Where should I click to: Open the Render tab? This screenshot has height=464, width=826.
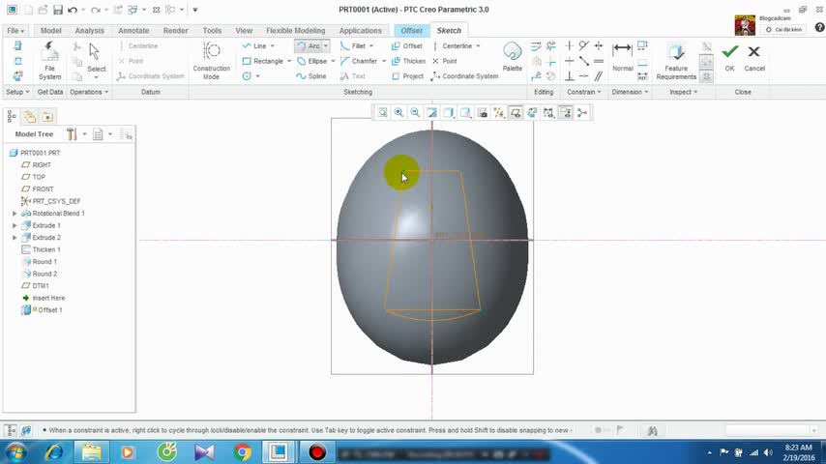point(175,31)
